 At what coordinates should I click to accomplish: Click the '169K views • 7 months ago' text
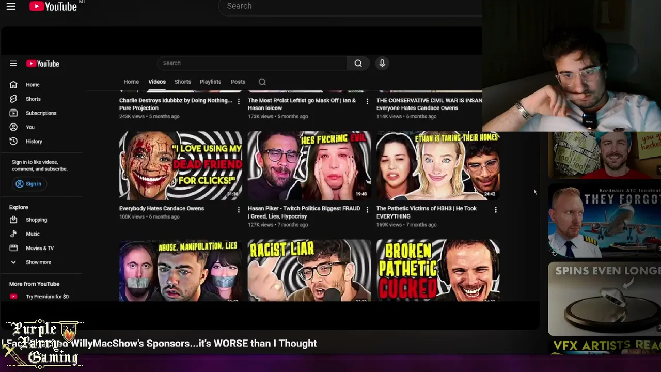pyautogui.click(x=406, y=225)
